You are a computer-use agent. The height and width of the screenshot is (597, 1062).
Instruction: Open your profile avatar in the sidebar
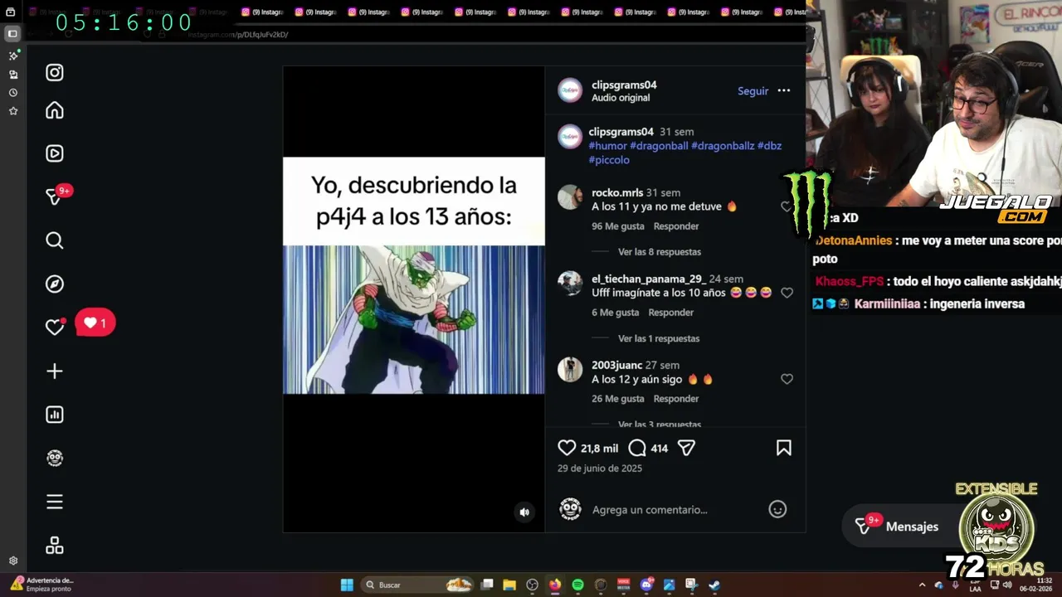[55, 458]
